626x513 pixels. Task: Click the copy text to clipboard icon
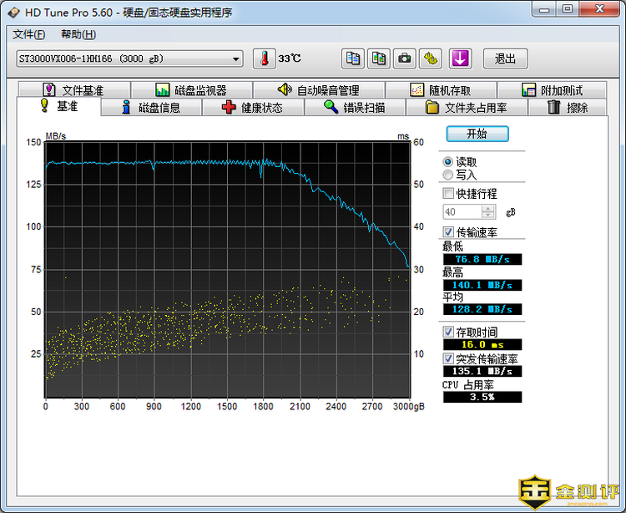354,58
